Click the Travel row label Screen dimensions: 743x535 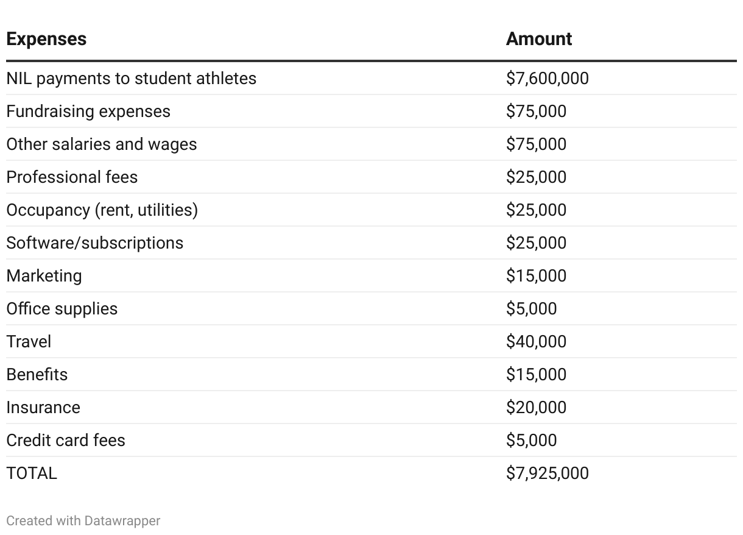click(x=29, y=342)
